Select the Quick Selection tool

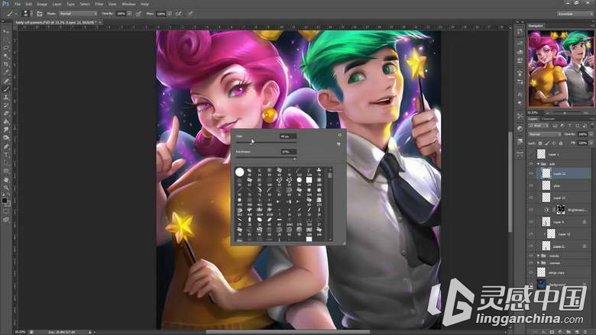(5, 56)
